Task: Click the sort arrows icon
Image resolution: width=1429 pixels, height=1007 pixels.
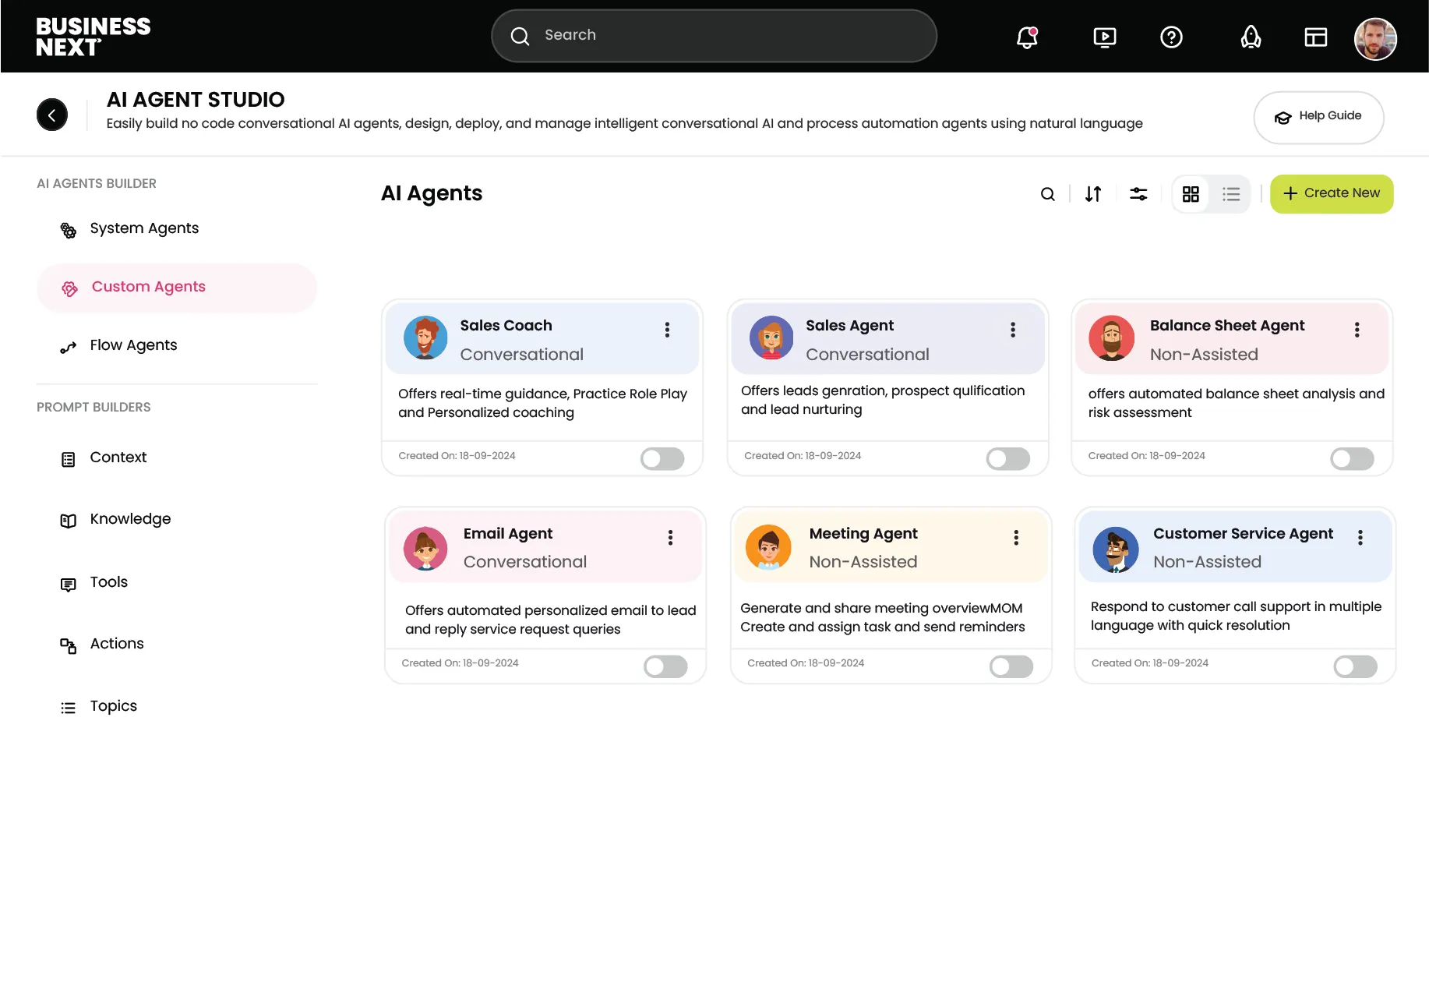Action: 1093,194
